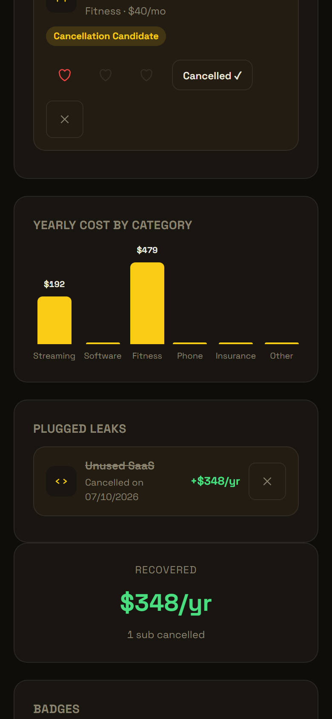332x719 pixels.
Task: Select the flat Other category bar
Action: [282, 343]
